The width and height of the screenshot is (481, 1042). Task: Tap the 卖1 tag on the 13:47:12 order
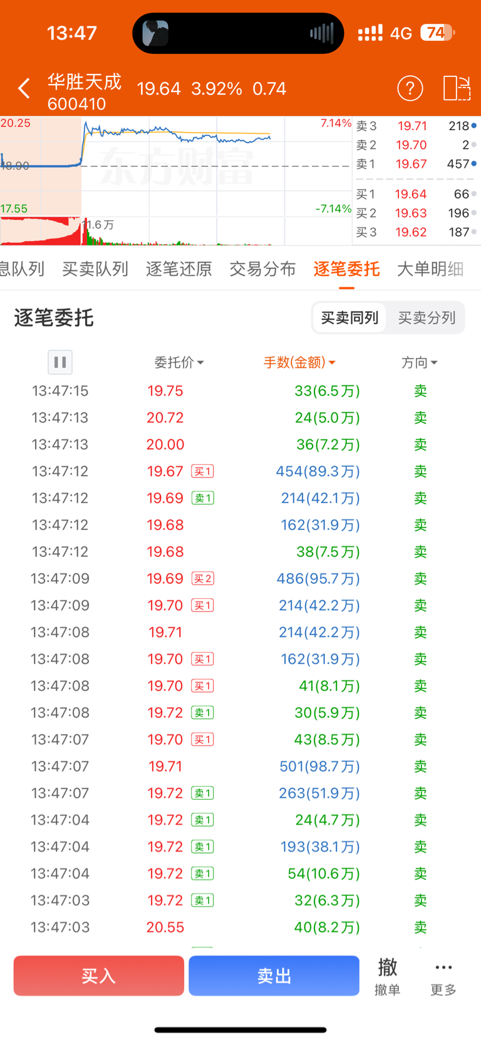[203, 498]
